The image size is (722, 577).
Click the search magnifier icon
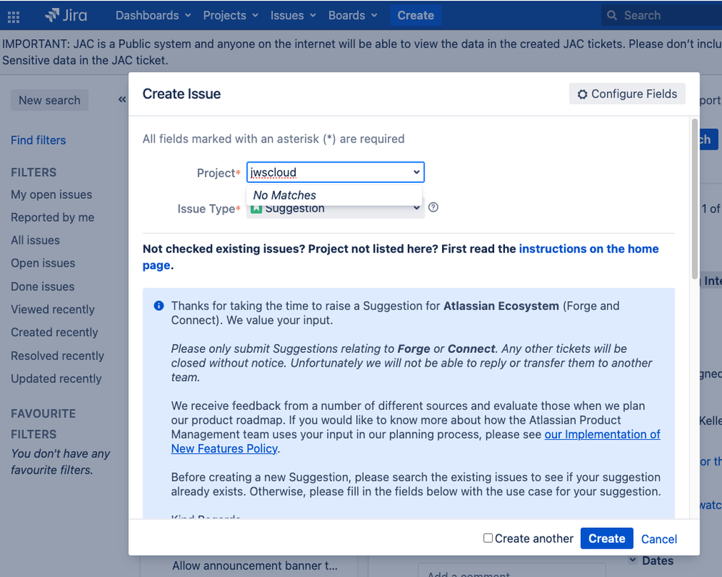coord(612,14)
